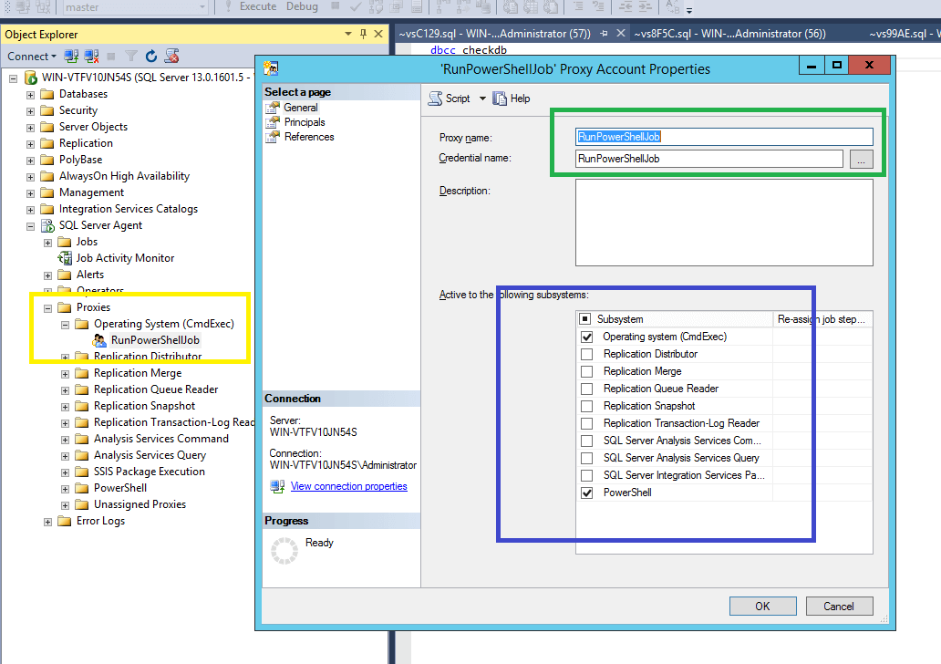Check Replication Transaction-Log Reader subsystem
The width and height of the screenshot is (941, 664).
(587, 424)
